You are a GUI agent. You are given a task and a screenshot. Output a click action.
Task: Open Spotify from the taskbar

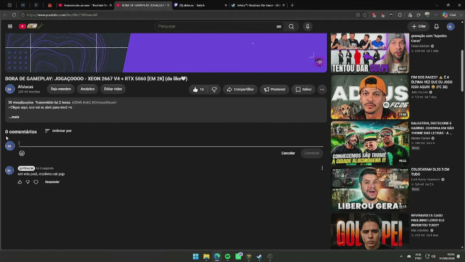(x=227, y=257)
